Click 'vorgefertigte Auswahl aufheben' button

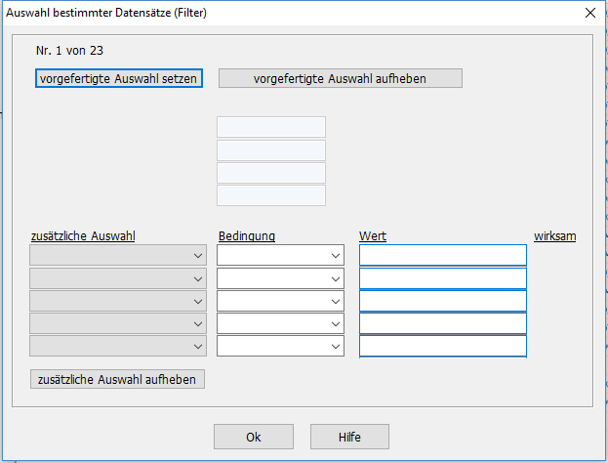340,78
